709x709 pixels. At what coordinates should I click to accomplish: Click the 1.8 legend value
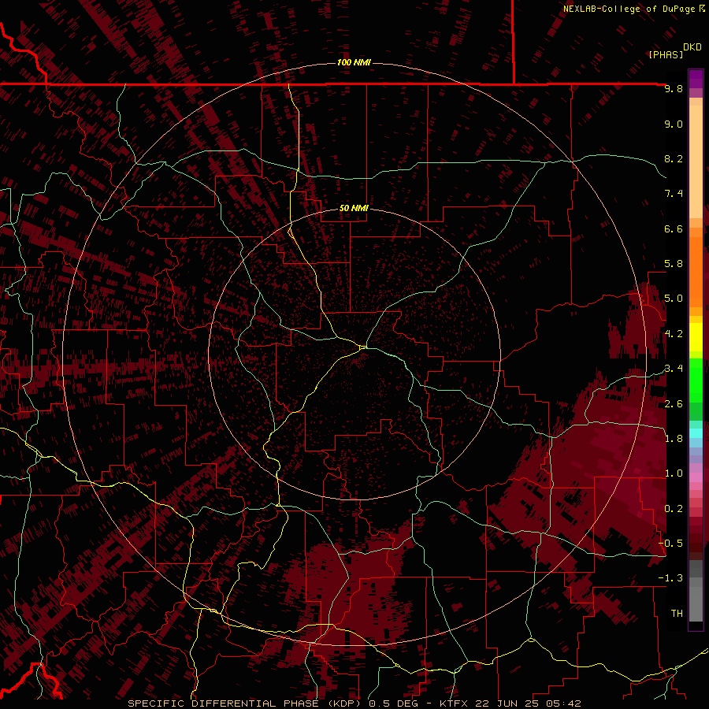coord(674,439)
